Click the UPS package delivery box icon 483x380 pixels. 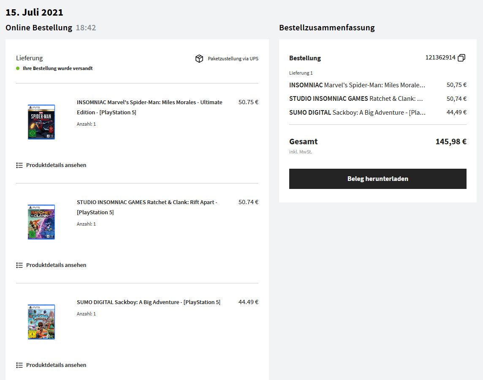[x=199, y=59]
